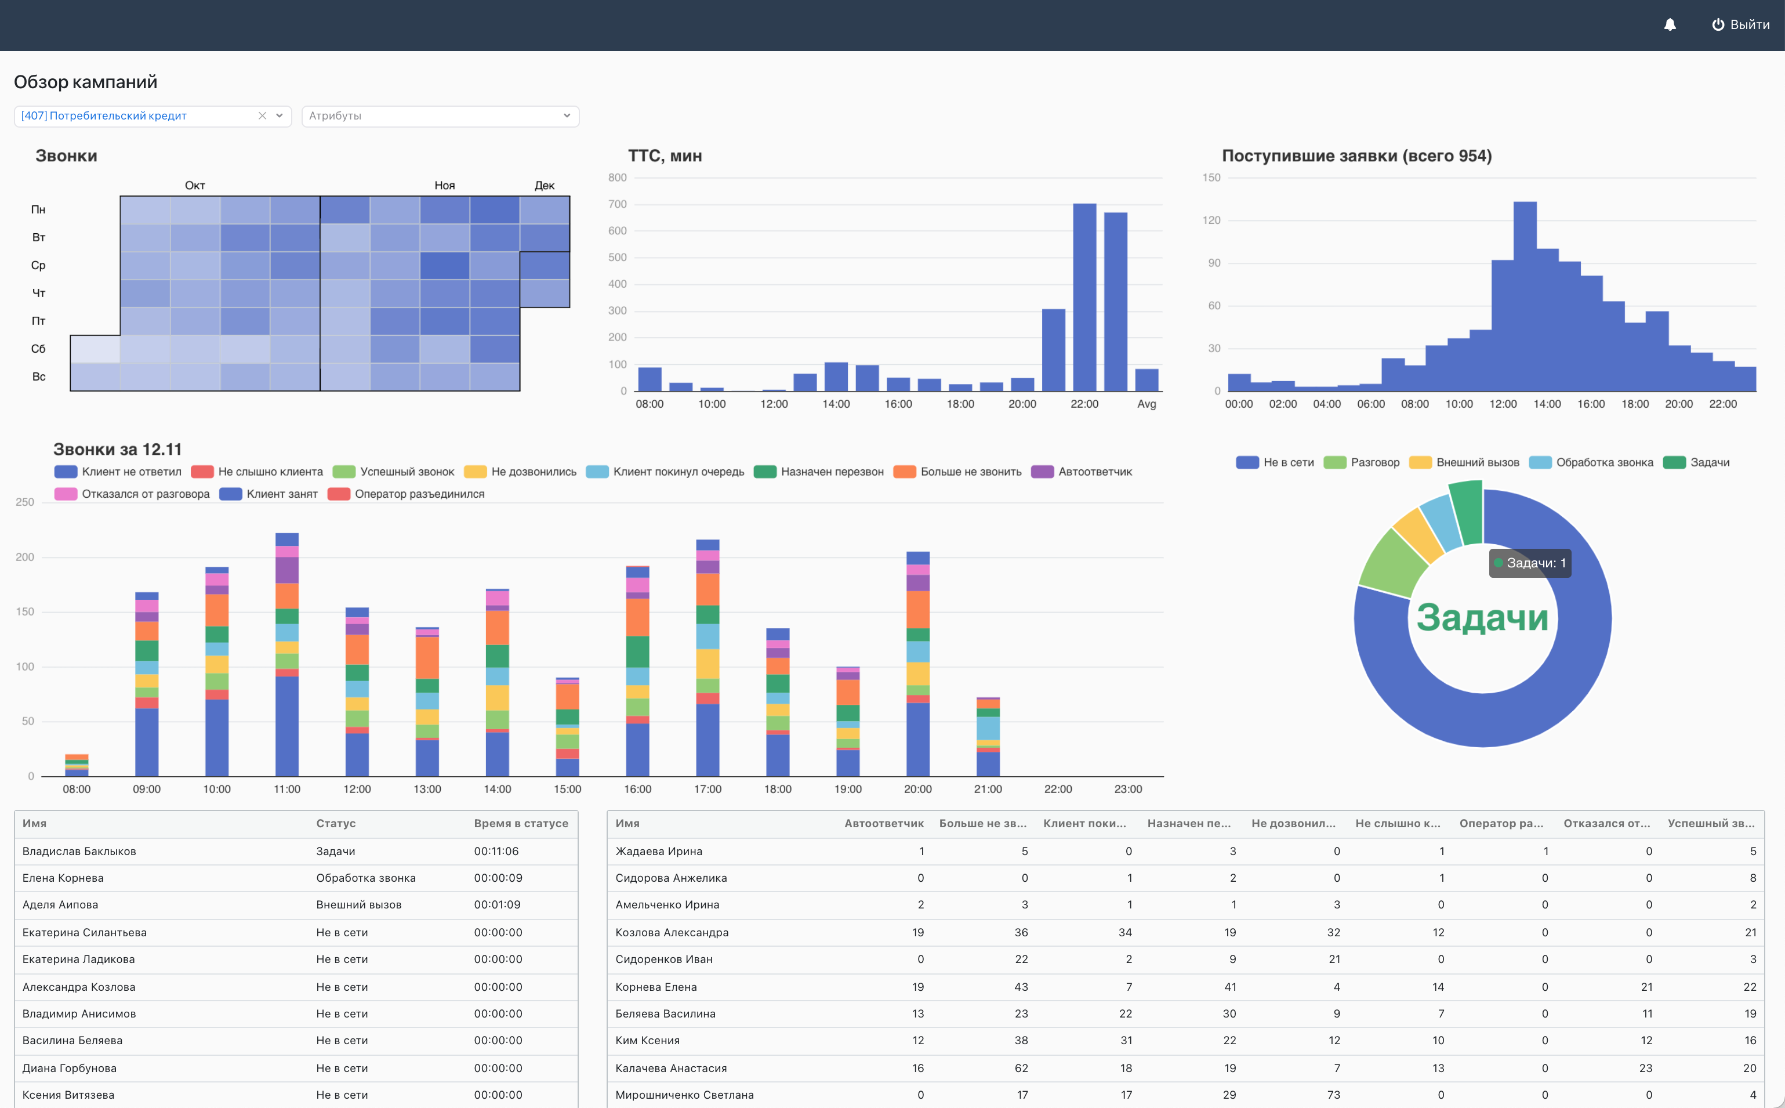The height and width of the screenshot is (1108, 1785).
Task: Select Диана Горбунова row
Action: [296, 1069]
